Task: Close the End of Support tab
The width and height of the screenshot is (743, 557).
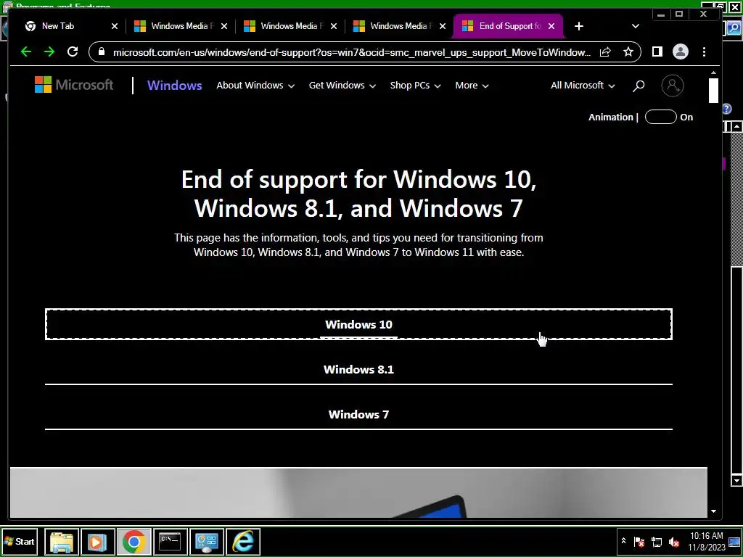Action: pyautogui.click(x=551, y=26)
